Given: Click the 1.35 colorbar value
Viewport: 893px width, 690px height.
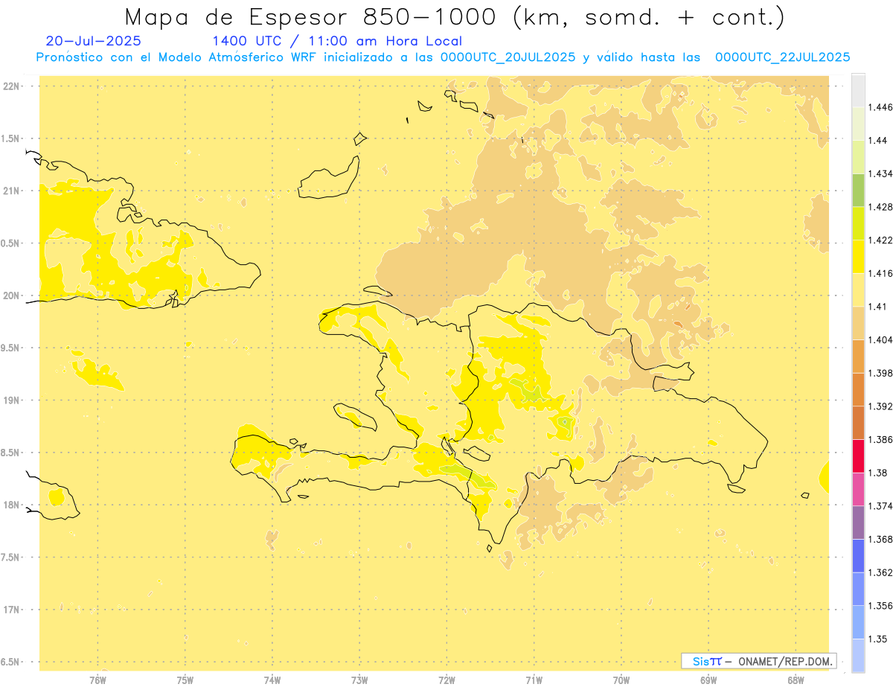Looking at the screenshot, I should point(877,639).
